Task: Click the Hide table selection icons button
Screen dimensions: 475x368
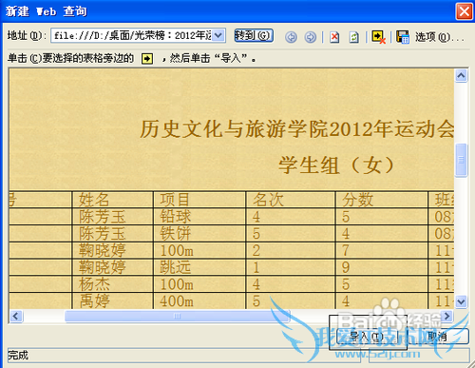Action: (378, 37)
